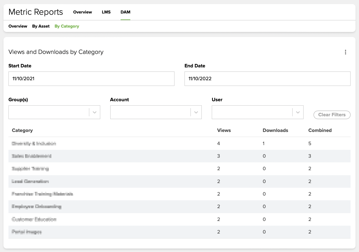Expand the User dropdown arrow

pyautogui.click(x=298, y=112)
